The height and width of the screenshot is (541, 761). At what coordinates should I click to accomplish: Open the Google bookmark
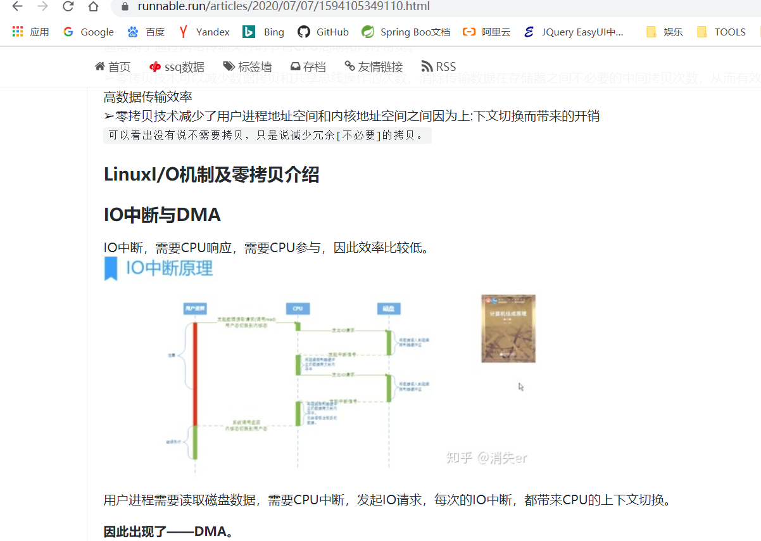(89, 32)
